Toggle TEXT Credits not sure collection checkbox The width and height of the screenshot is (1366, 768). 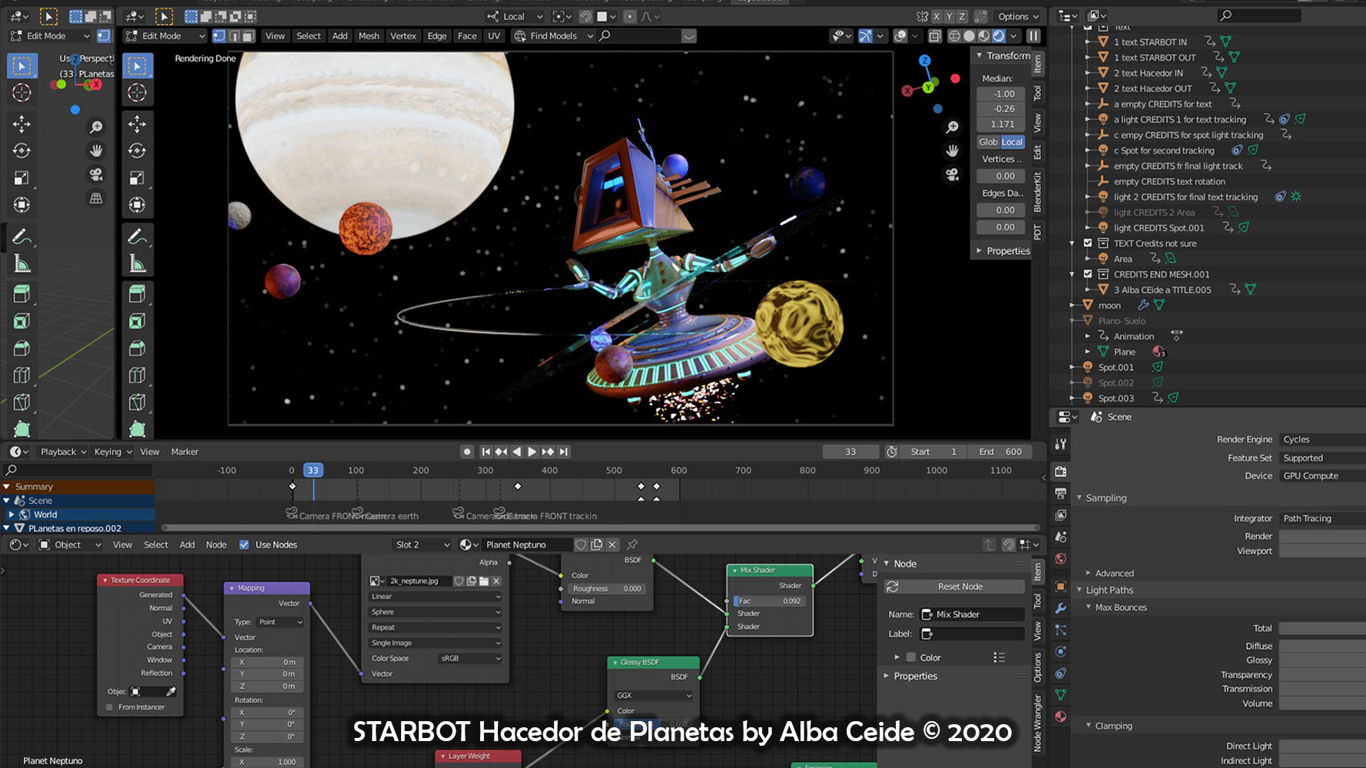pyautogui.click(x=1088, y=243)
